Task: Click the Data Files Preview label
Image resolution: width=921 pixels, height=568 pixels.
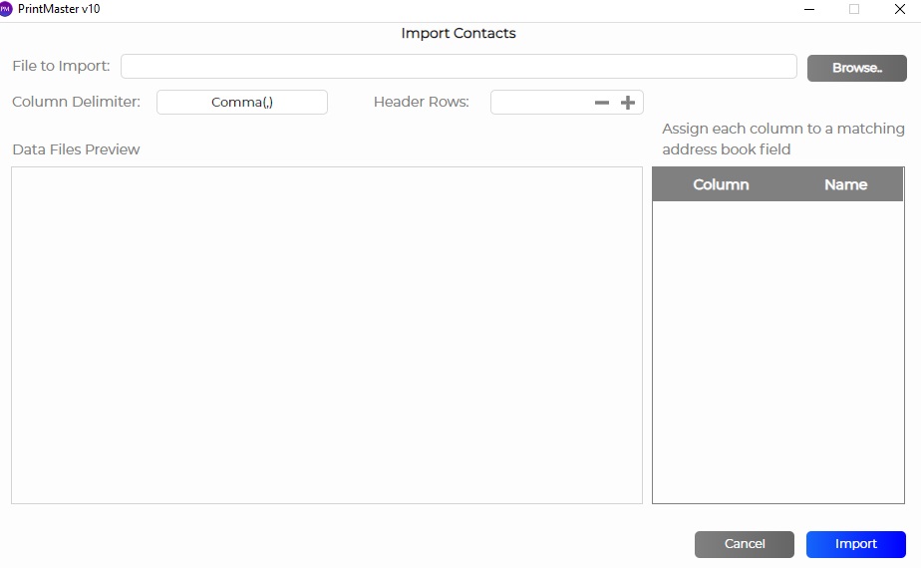Action: pos(76,149)
